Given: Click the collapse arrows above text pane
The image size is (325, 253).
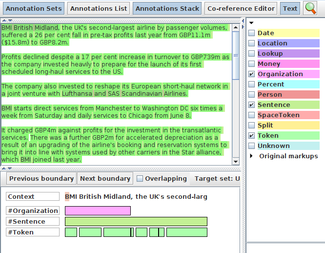Looking at the screenshot, I should pyautogui.click(x=7, y=21).
